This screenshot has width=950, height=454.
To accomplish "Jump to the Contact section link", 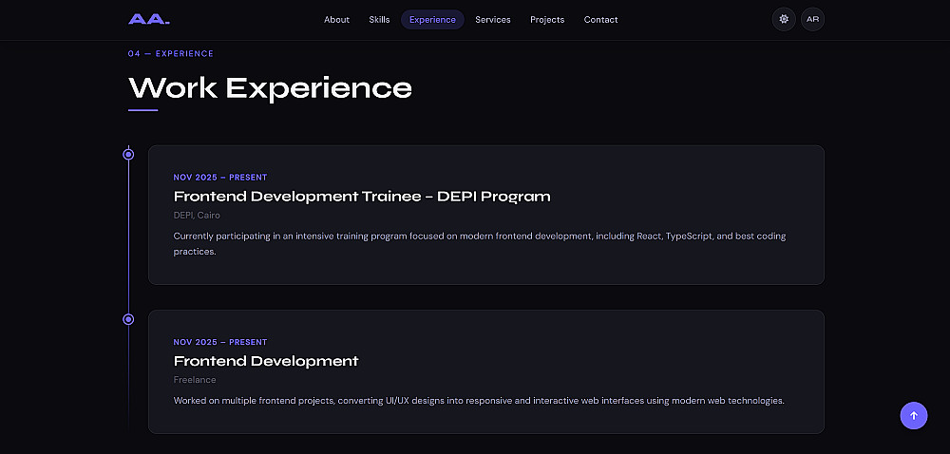I will [600, 20].
